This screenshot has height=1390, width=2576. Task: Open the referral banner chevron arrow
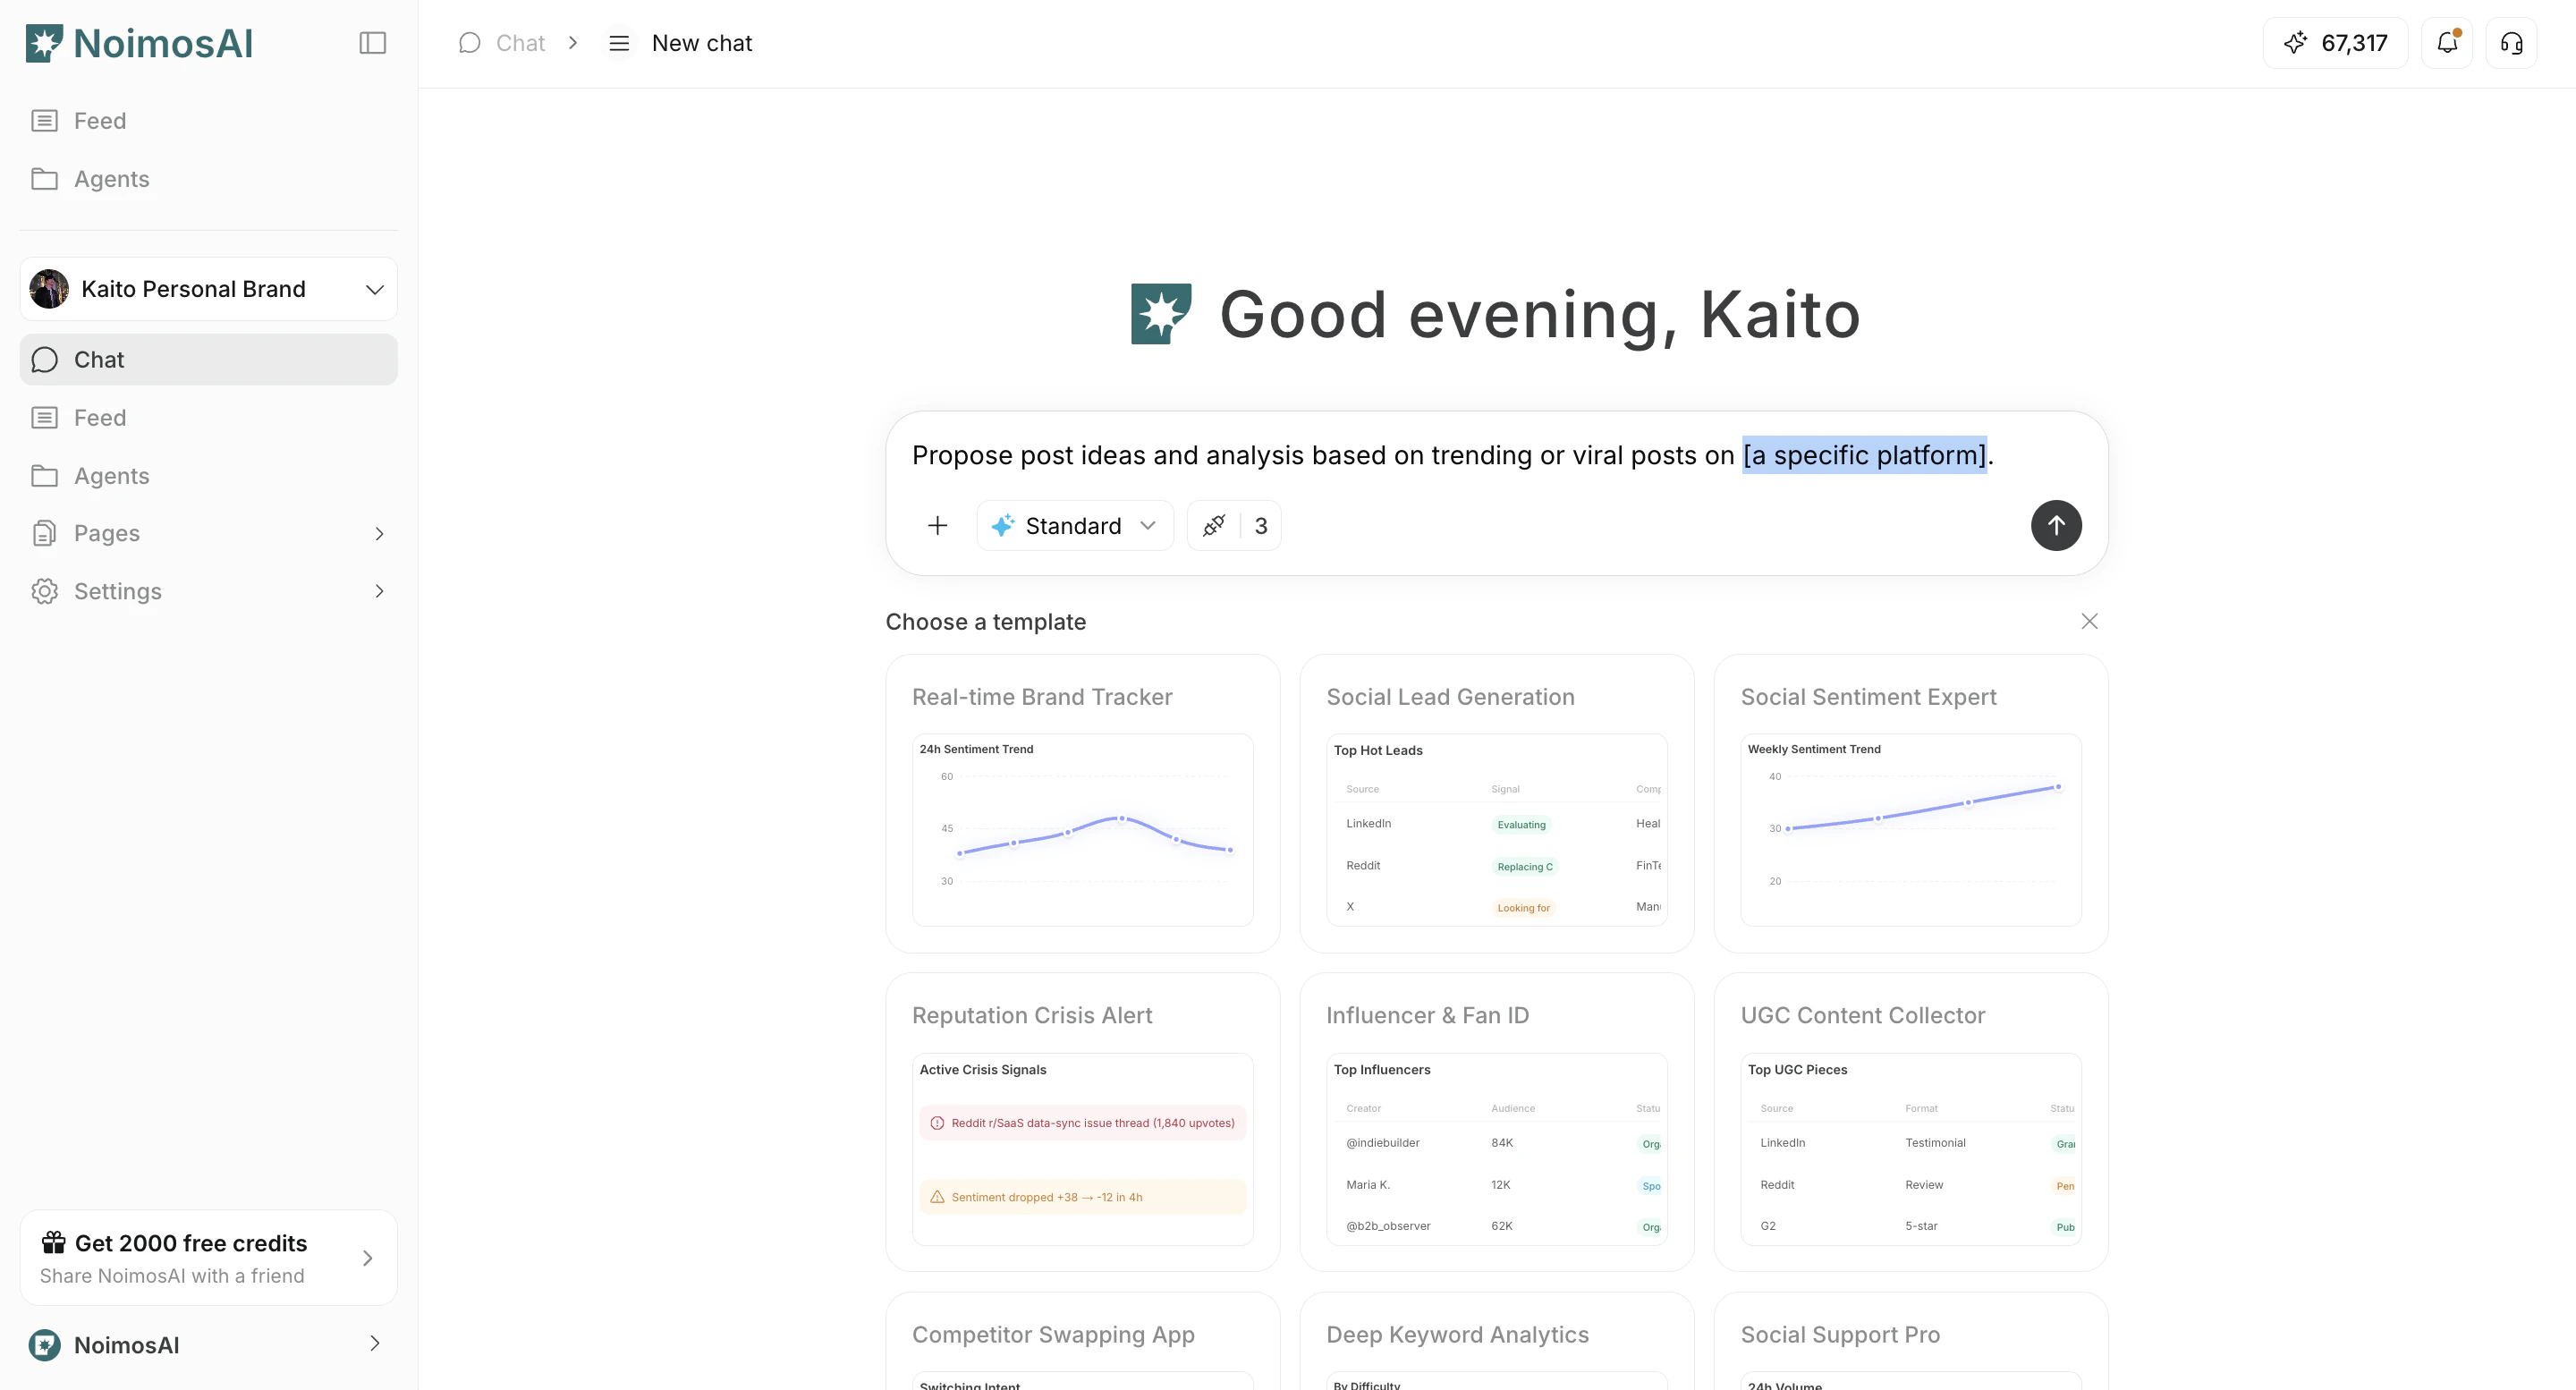coord(367,1258)
